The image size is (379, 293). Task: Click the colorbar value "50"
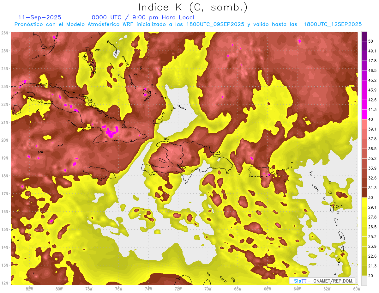(370, 41)
